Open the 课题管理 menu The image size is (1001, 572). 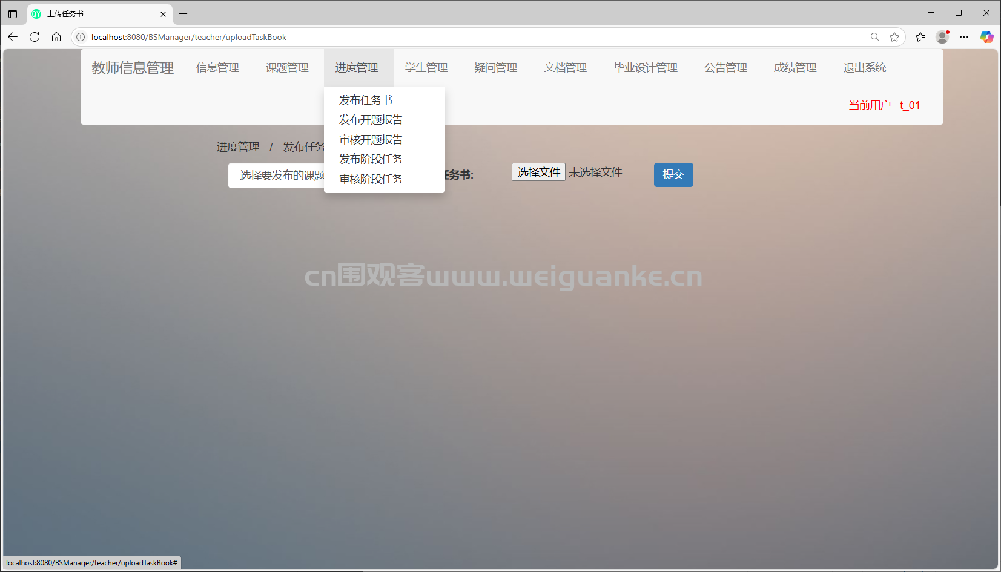287,68
